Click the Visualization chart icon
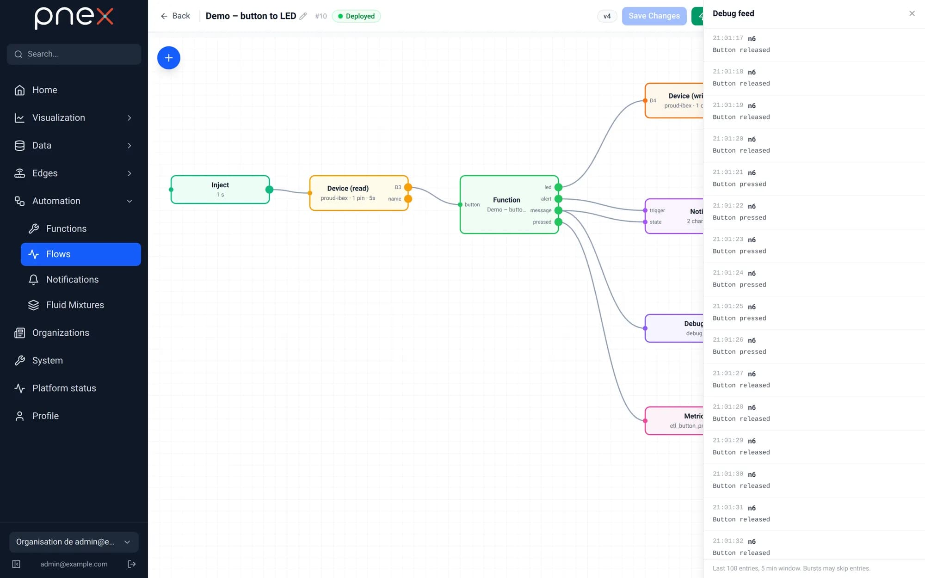925x578 pixels. (x=19, y=118)
